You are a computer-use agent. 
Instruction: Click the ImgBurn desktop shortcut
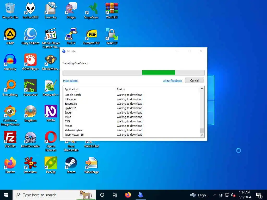pyautogui.click(x=30, y=114)
